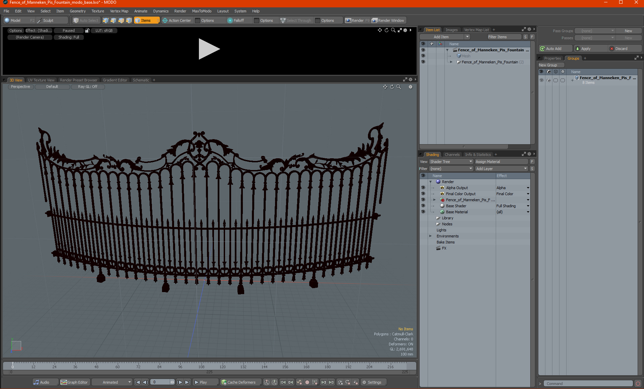Open Shader Tree view dropdown
This screenshot has width=644, height=389.
click(451, 162)
